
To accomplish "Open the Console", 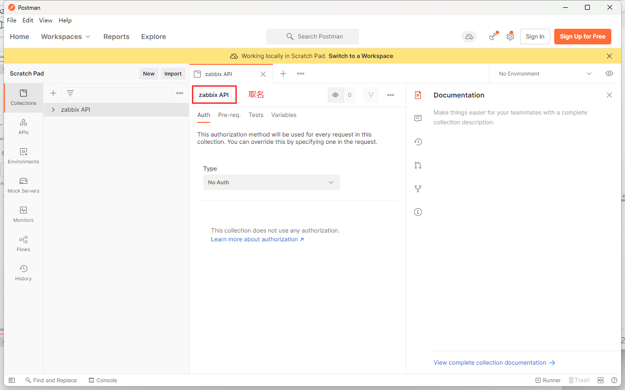I will [103, 380].
